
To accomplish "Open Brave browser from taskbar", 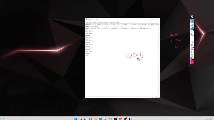I will click(110, 119).
